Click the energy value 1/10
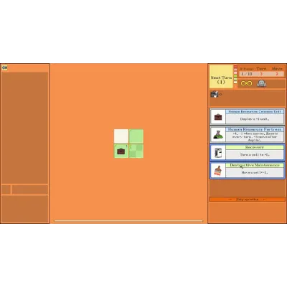Image resolution: width=287 pixels, height=287 pixels. point(246,74)
